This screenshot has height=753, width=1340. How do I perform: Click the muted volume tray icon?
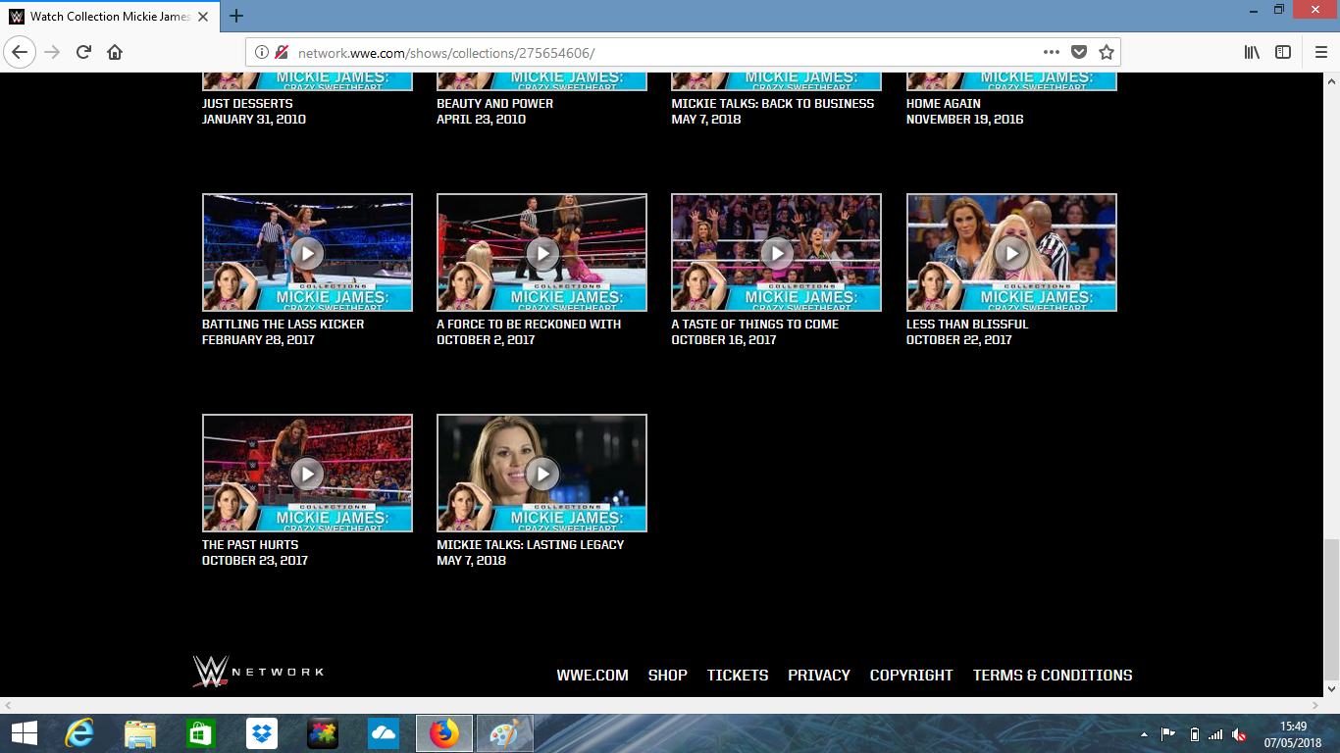(1240, 733)
